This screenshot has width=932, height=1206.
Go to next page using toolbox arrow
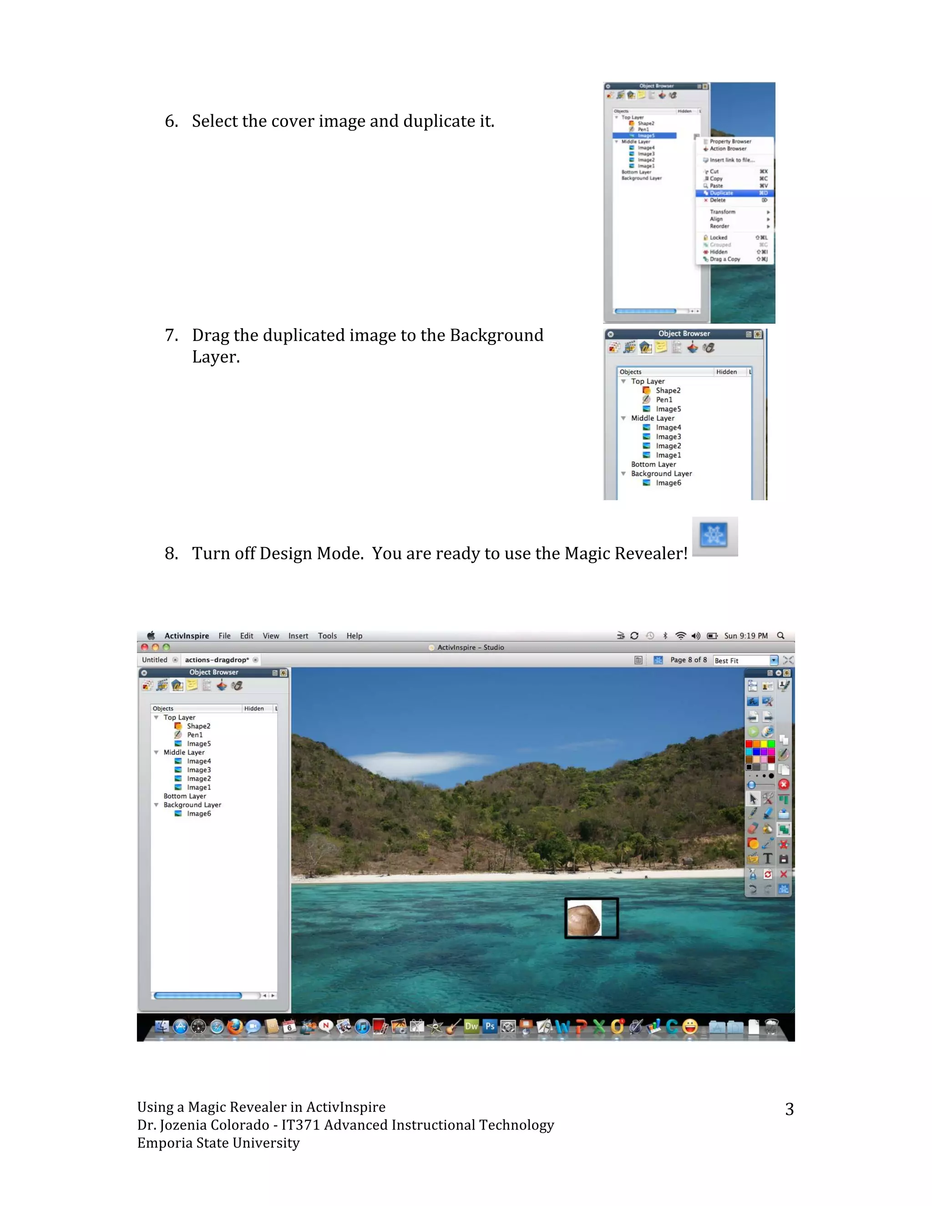pyautogui.click(x=768, y=717)
